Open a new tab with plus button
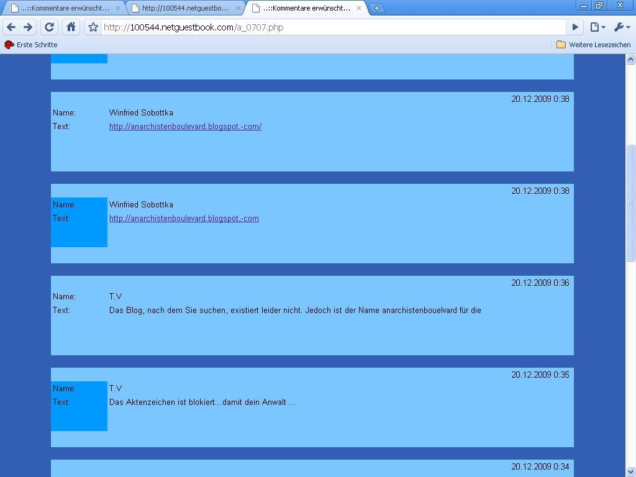 point(377,8)
